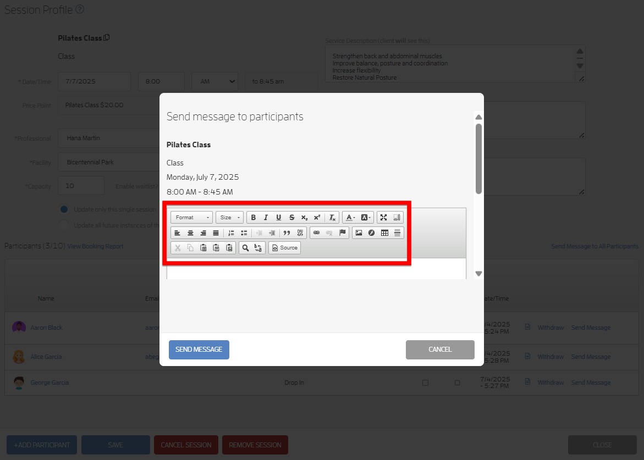Insert a horizontal line
Screen dimensions: 644x460
[x=397, y=232]
